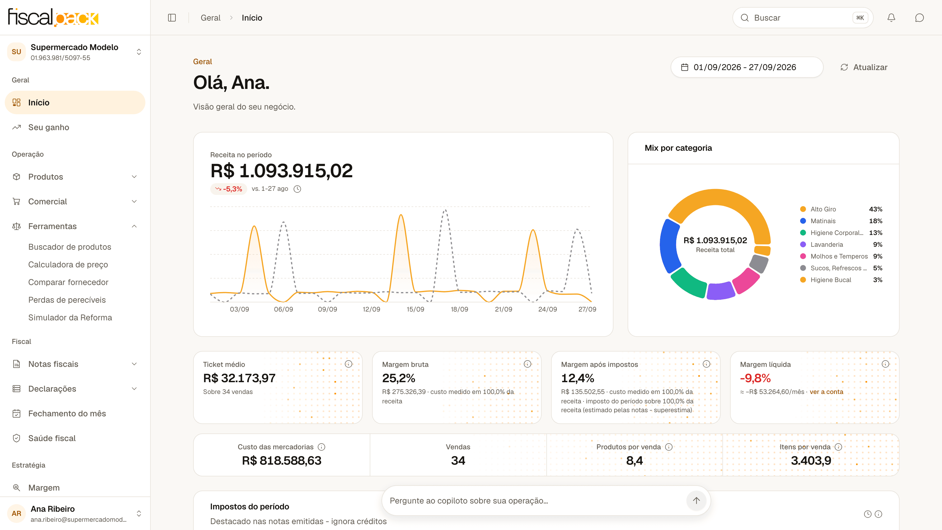
Task: Open Fechamento do mês
Action: click(x=75, y=413)
